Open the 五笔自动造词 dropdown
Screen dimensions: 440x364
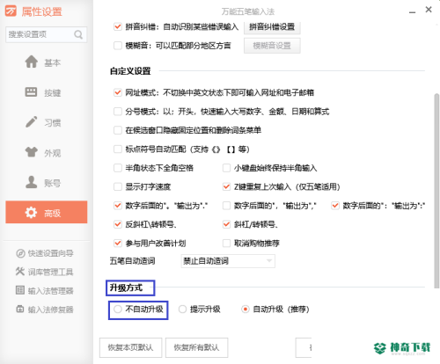[228, 261]
